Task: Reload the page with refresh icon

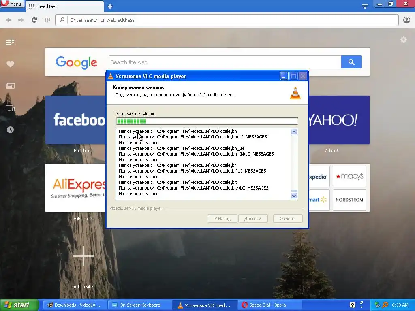Action: coord(34,20)
